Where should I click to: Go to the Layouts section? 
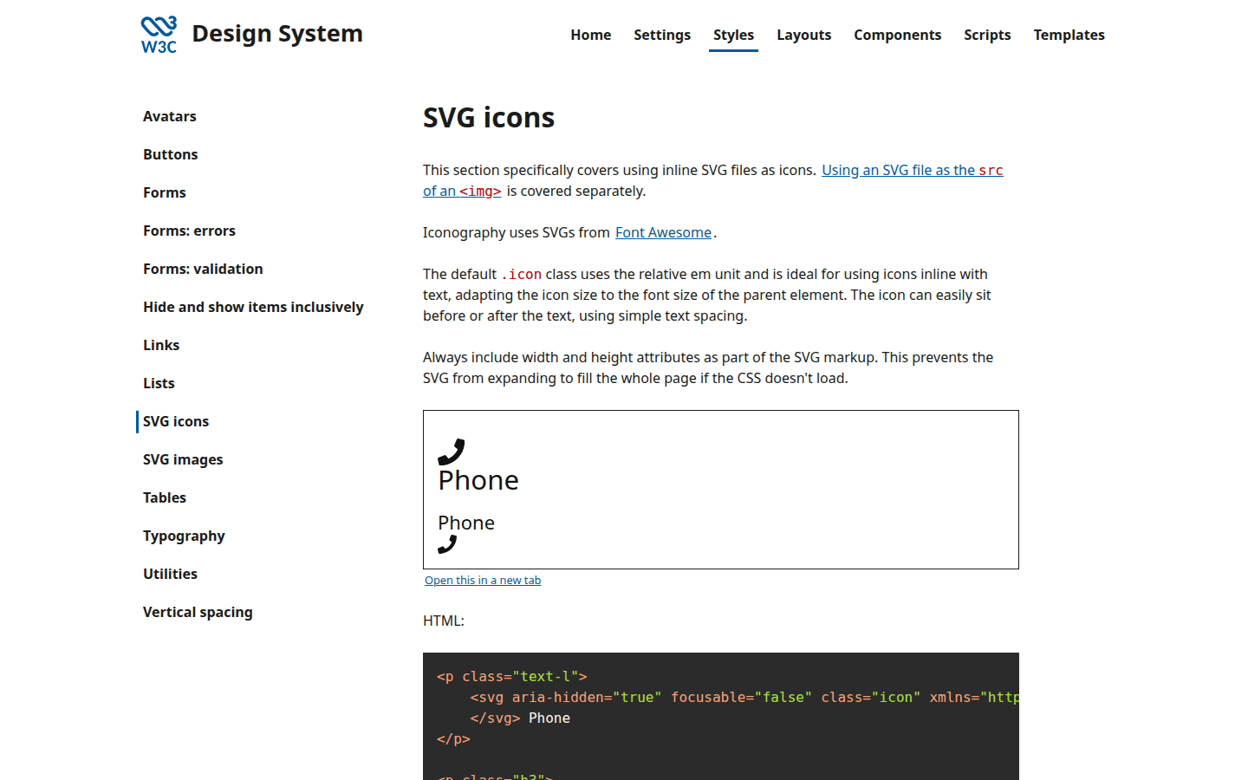[803, 35]
